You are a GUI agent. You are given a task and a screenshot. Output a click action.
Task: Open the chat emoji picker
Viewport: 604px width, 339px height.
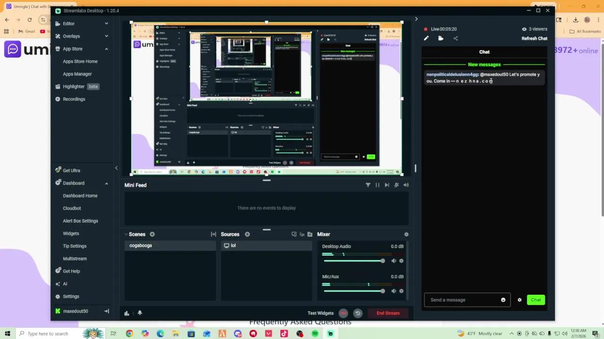tap(503, 300)
